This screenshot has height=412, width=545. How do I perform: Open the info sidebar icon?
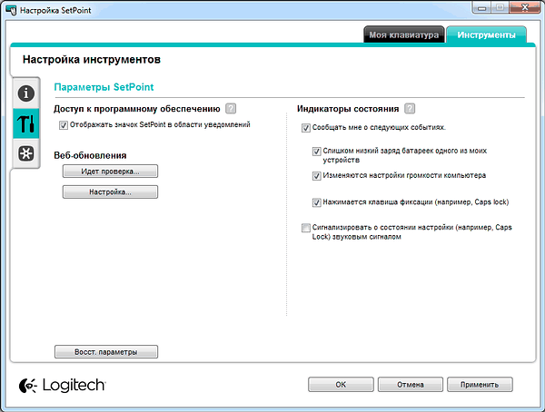pos(26,93)
